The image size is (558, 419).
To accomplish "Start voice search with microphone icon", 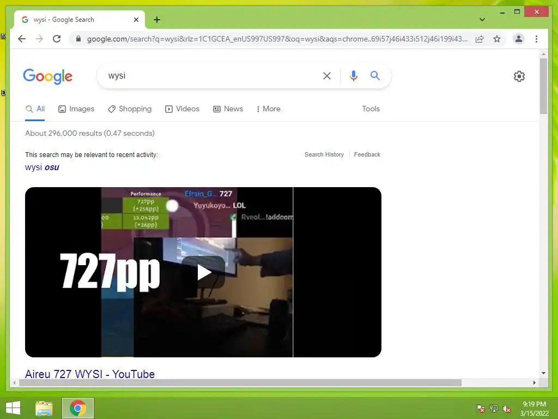I will [x=353, y=75].
